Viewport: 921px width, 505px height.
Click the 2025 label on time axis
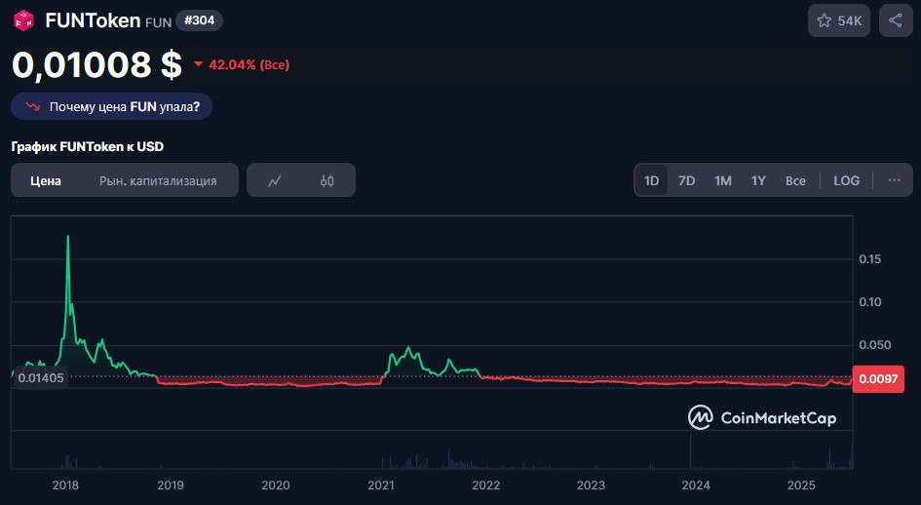801,485
